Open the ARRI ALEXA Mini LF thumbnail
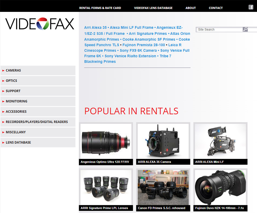257x213 pixels. (220, 141)
